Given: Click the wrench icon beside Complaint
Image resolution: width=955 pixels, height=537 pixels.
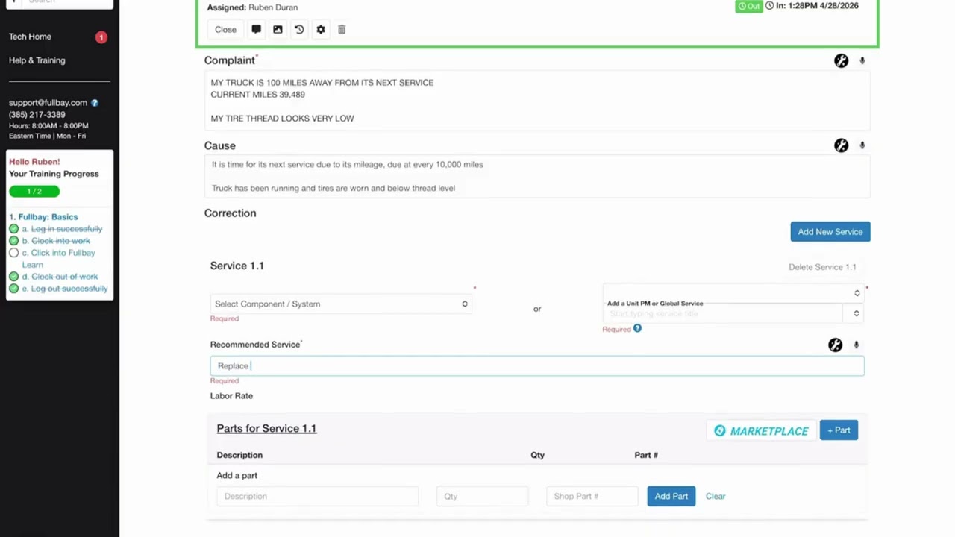Looking at the screenshot, I should coord(841,61).
